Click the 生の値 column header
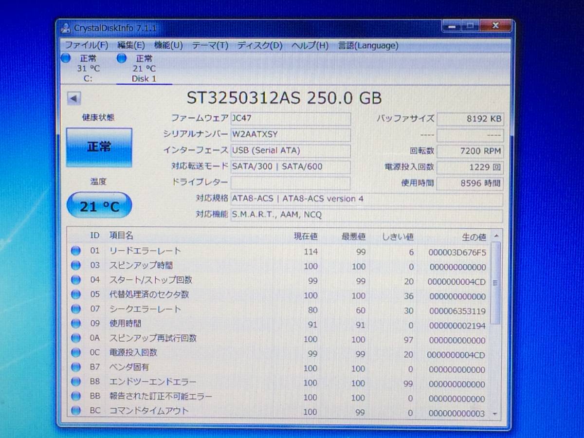This screenshot has height=438, width=584. tap(474, 237)
